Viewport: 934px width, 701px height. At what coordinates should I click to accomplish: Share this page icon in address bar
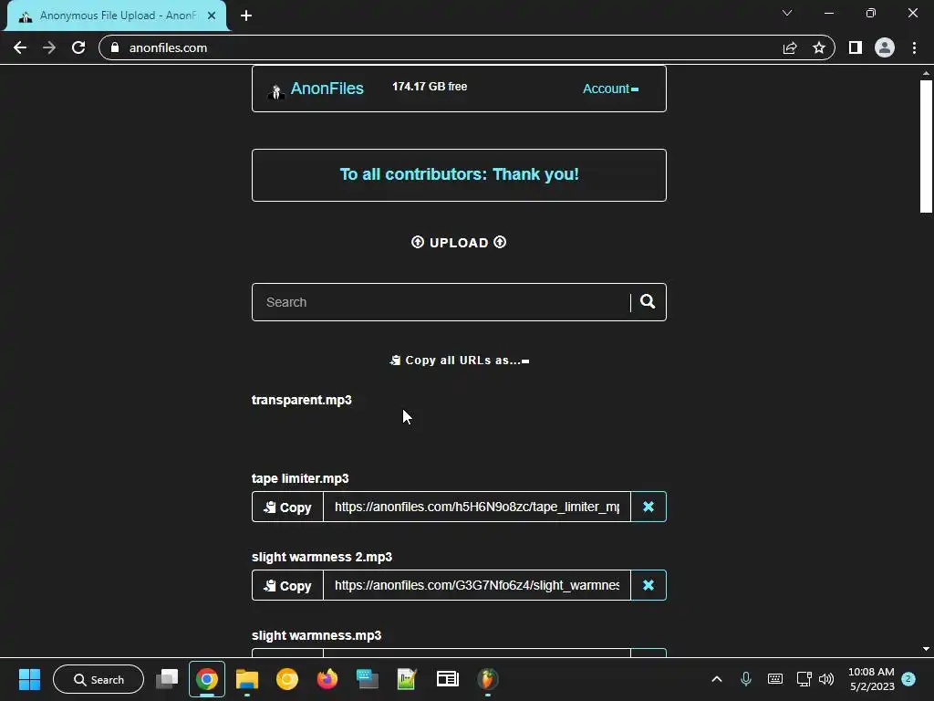pos(790,47)
